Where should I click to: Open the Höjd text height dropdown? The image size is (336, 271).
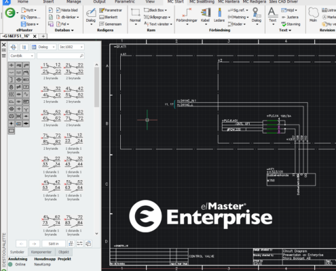click(289, 10)
